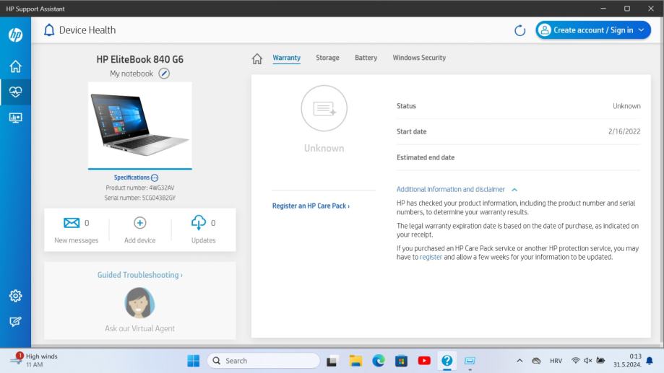Image resolution: width=664 pixels, height=373 pixels.
Task: Open the Home icon in left sidebar
Action: coord(15,67)
